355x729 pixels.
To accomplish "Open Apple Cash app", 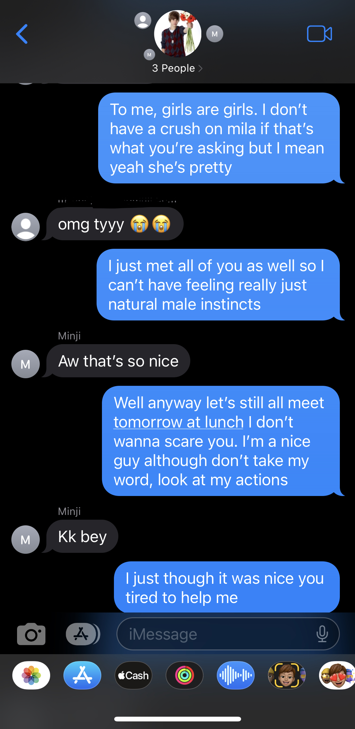I will pos(133,675).
